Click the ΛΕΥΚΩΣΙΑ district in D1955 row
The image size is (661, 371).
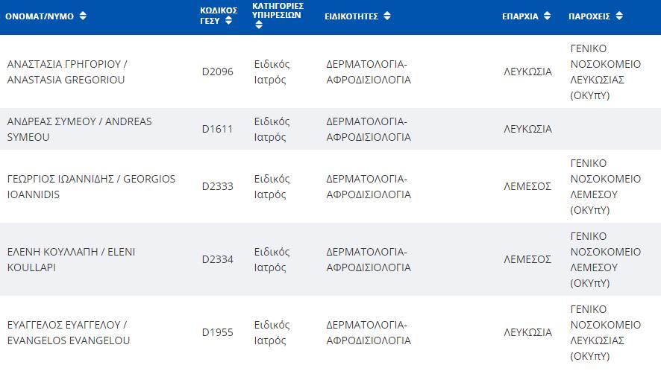pos(527,332)
